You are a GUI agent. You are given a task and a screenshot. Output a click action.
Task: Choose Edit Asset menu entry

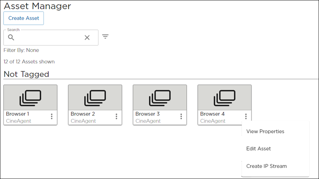(x=258, y=149)
